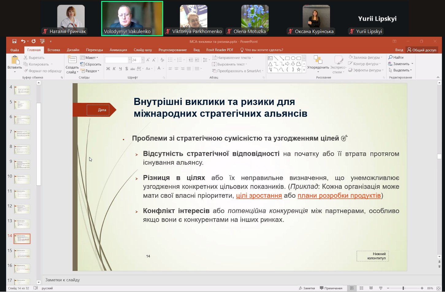Follow the 'цілі зростання' hyperlink on slide

tap(259, 196)
